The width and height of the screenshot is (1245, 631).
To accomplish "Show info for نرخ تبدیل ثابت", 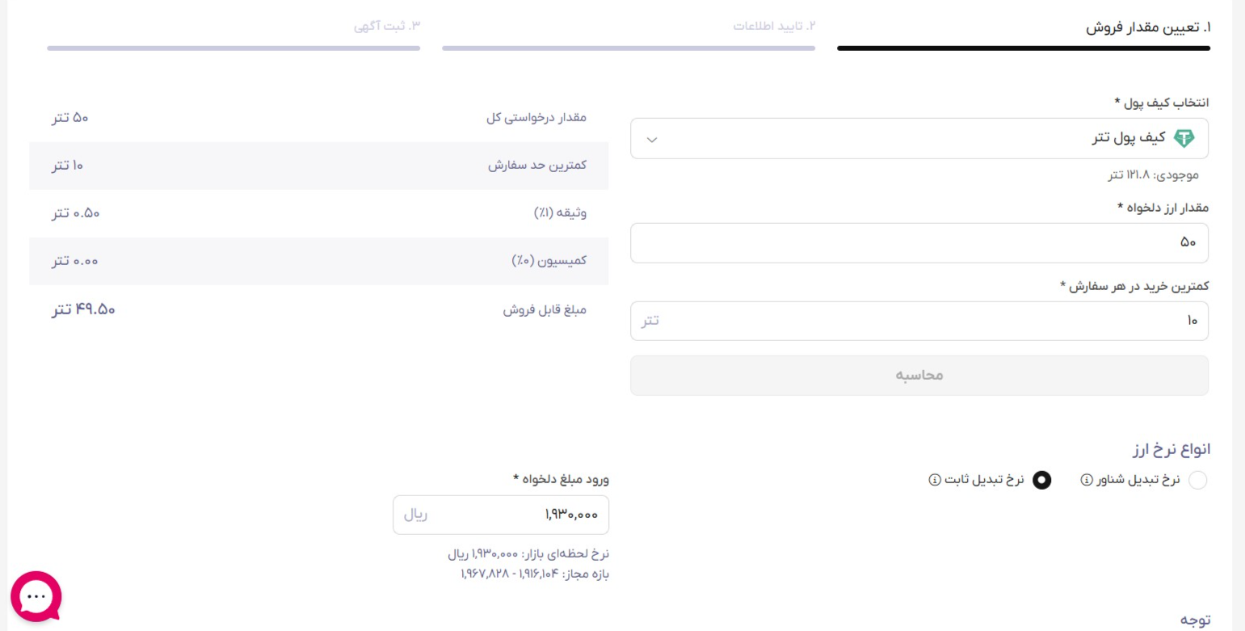I will (x=934, y=480).
